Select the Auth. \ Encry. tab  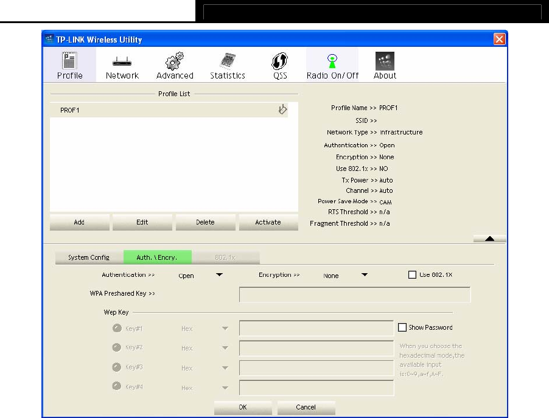[x=157, y=257]
